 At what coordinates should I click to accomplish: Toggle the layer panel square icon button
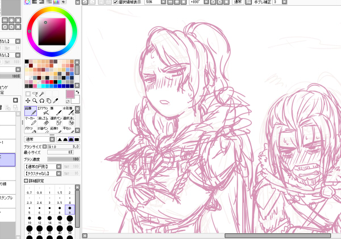(x=15, y=100)
